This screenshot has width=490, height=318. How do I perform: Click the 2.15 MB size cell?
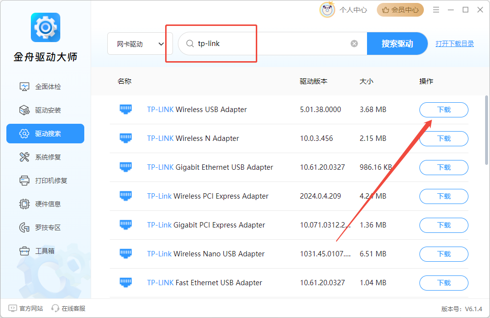coord(373,138)
